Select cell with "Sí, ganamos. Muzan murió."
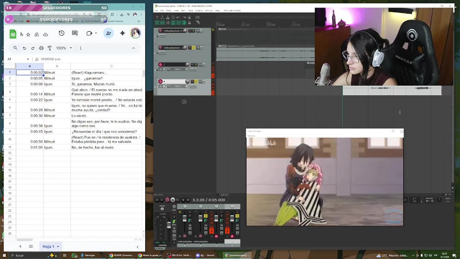Screen dimensions: 460x259 (x=111, y=84)
